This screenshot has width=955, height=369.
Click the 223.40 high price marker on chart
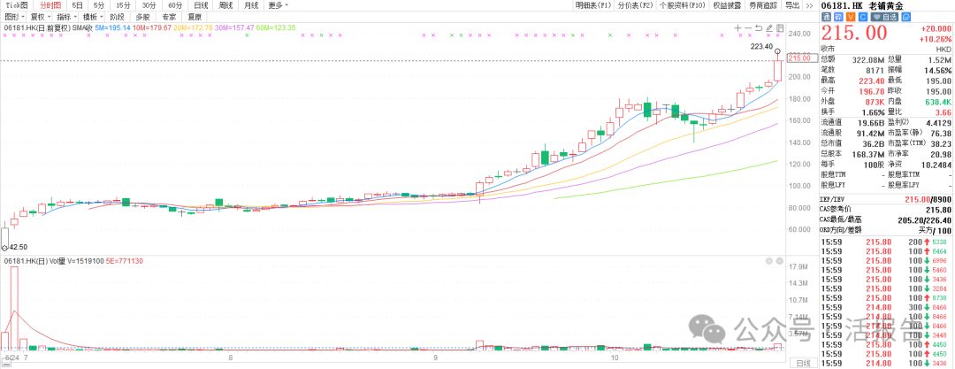760,46
